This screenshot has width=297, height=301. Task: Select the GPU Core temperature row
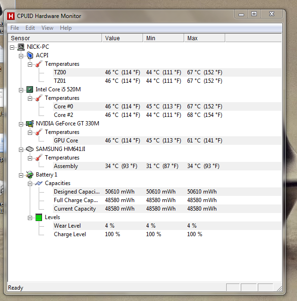click(x=167, y=141)
